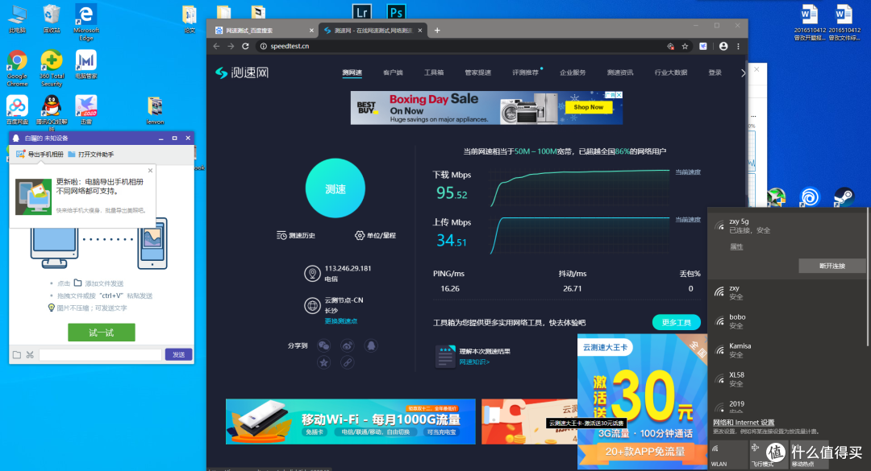Open the Ps Photoshop desktop icon

396,11
